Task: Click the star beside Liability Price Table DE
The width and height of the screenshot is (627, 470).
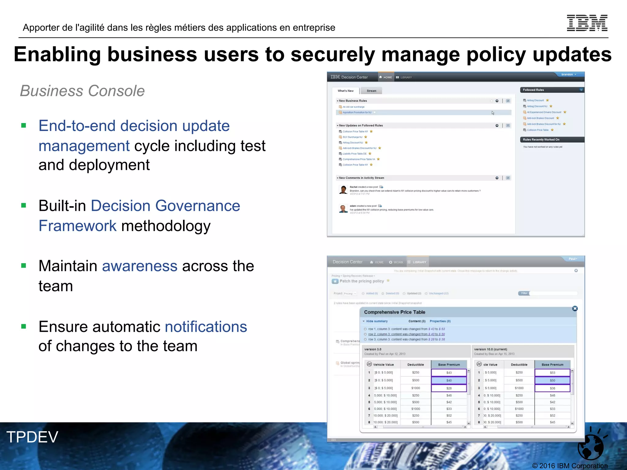Action: click(370, 154)
